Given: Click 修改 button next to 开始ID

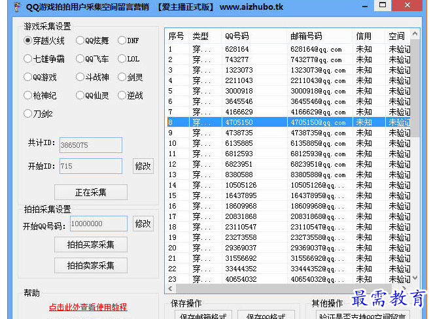Looking at the screenshot, I should [143, 166].
